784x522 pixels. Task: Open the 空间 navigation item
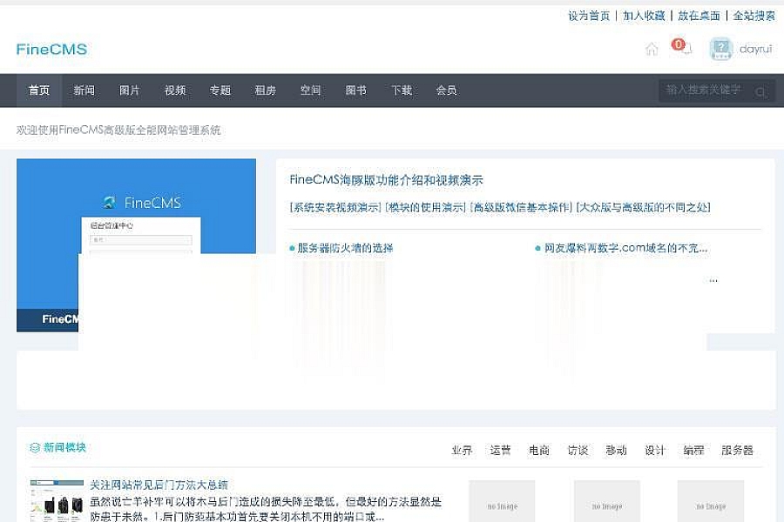point(310,90)
